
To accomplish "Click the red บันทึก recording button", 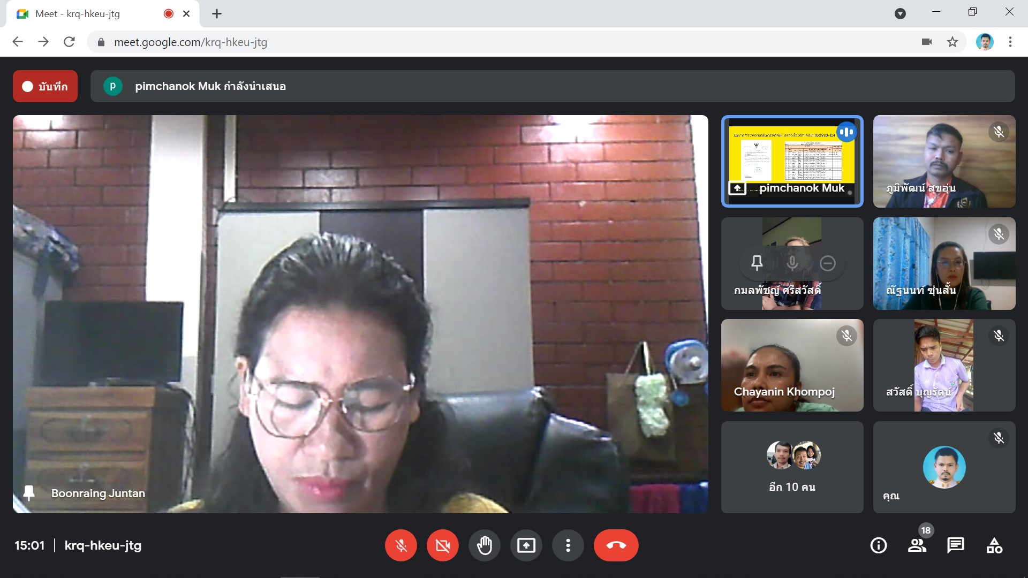I will [x=46, y=86].
